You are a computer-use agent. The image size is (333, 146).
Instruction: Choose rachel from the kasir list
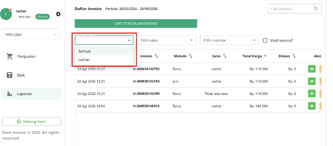[104, 60]
